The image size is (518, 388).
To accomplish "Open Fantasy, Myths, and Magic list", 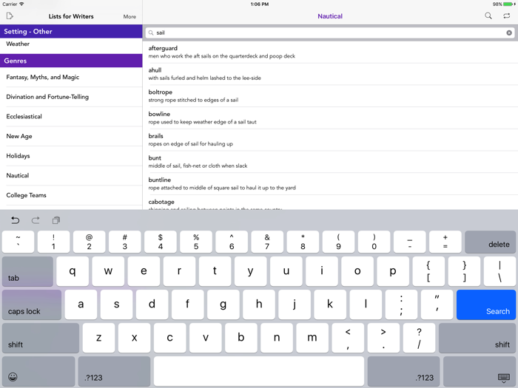I will (71, 77).
